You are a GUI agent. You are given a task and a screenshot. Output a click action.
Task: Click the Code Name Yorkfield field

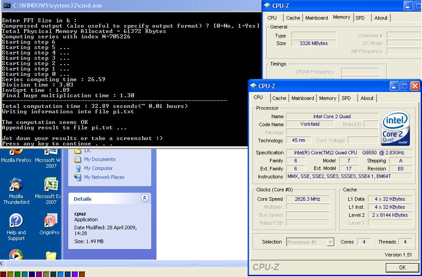click(310, 124)
